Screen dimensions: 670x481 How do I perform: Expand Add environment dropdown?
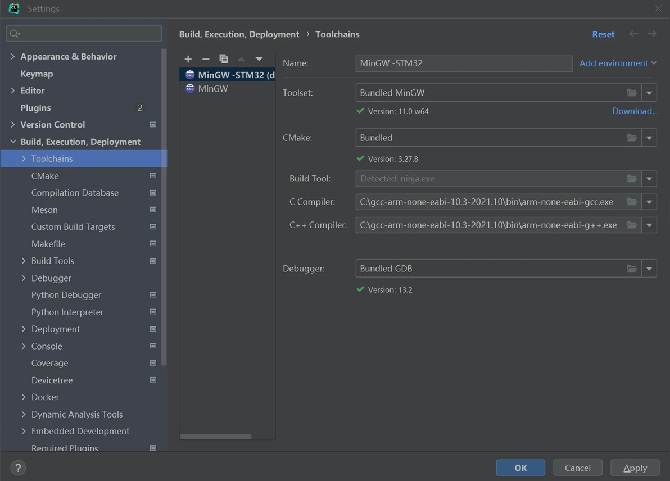coord(618,63)
